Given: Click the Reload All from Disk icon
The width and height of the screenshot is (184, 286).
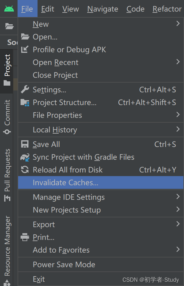Looking at the screenshot, I should click(25, 170).
